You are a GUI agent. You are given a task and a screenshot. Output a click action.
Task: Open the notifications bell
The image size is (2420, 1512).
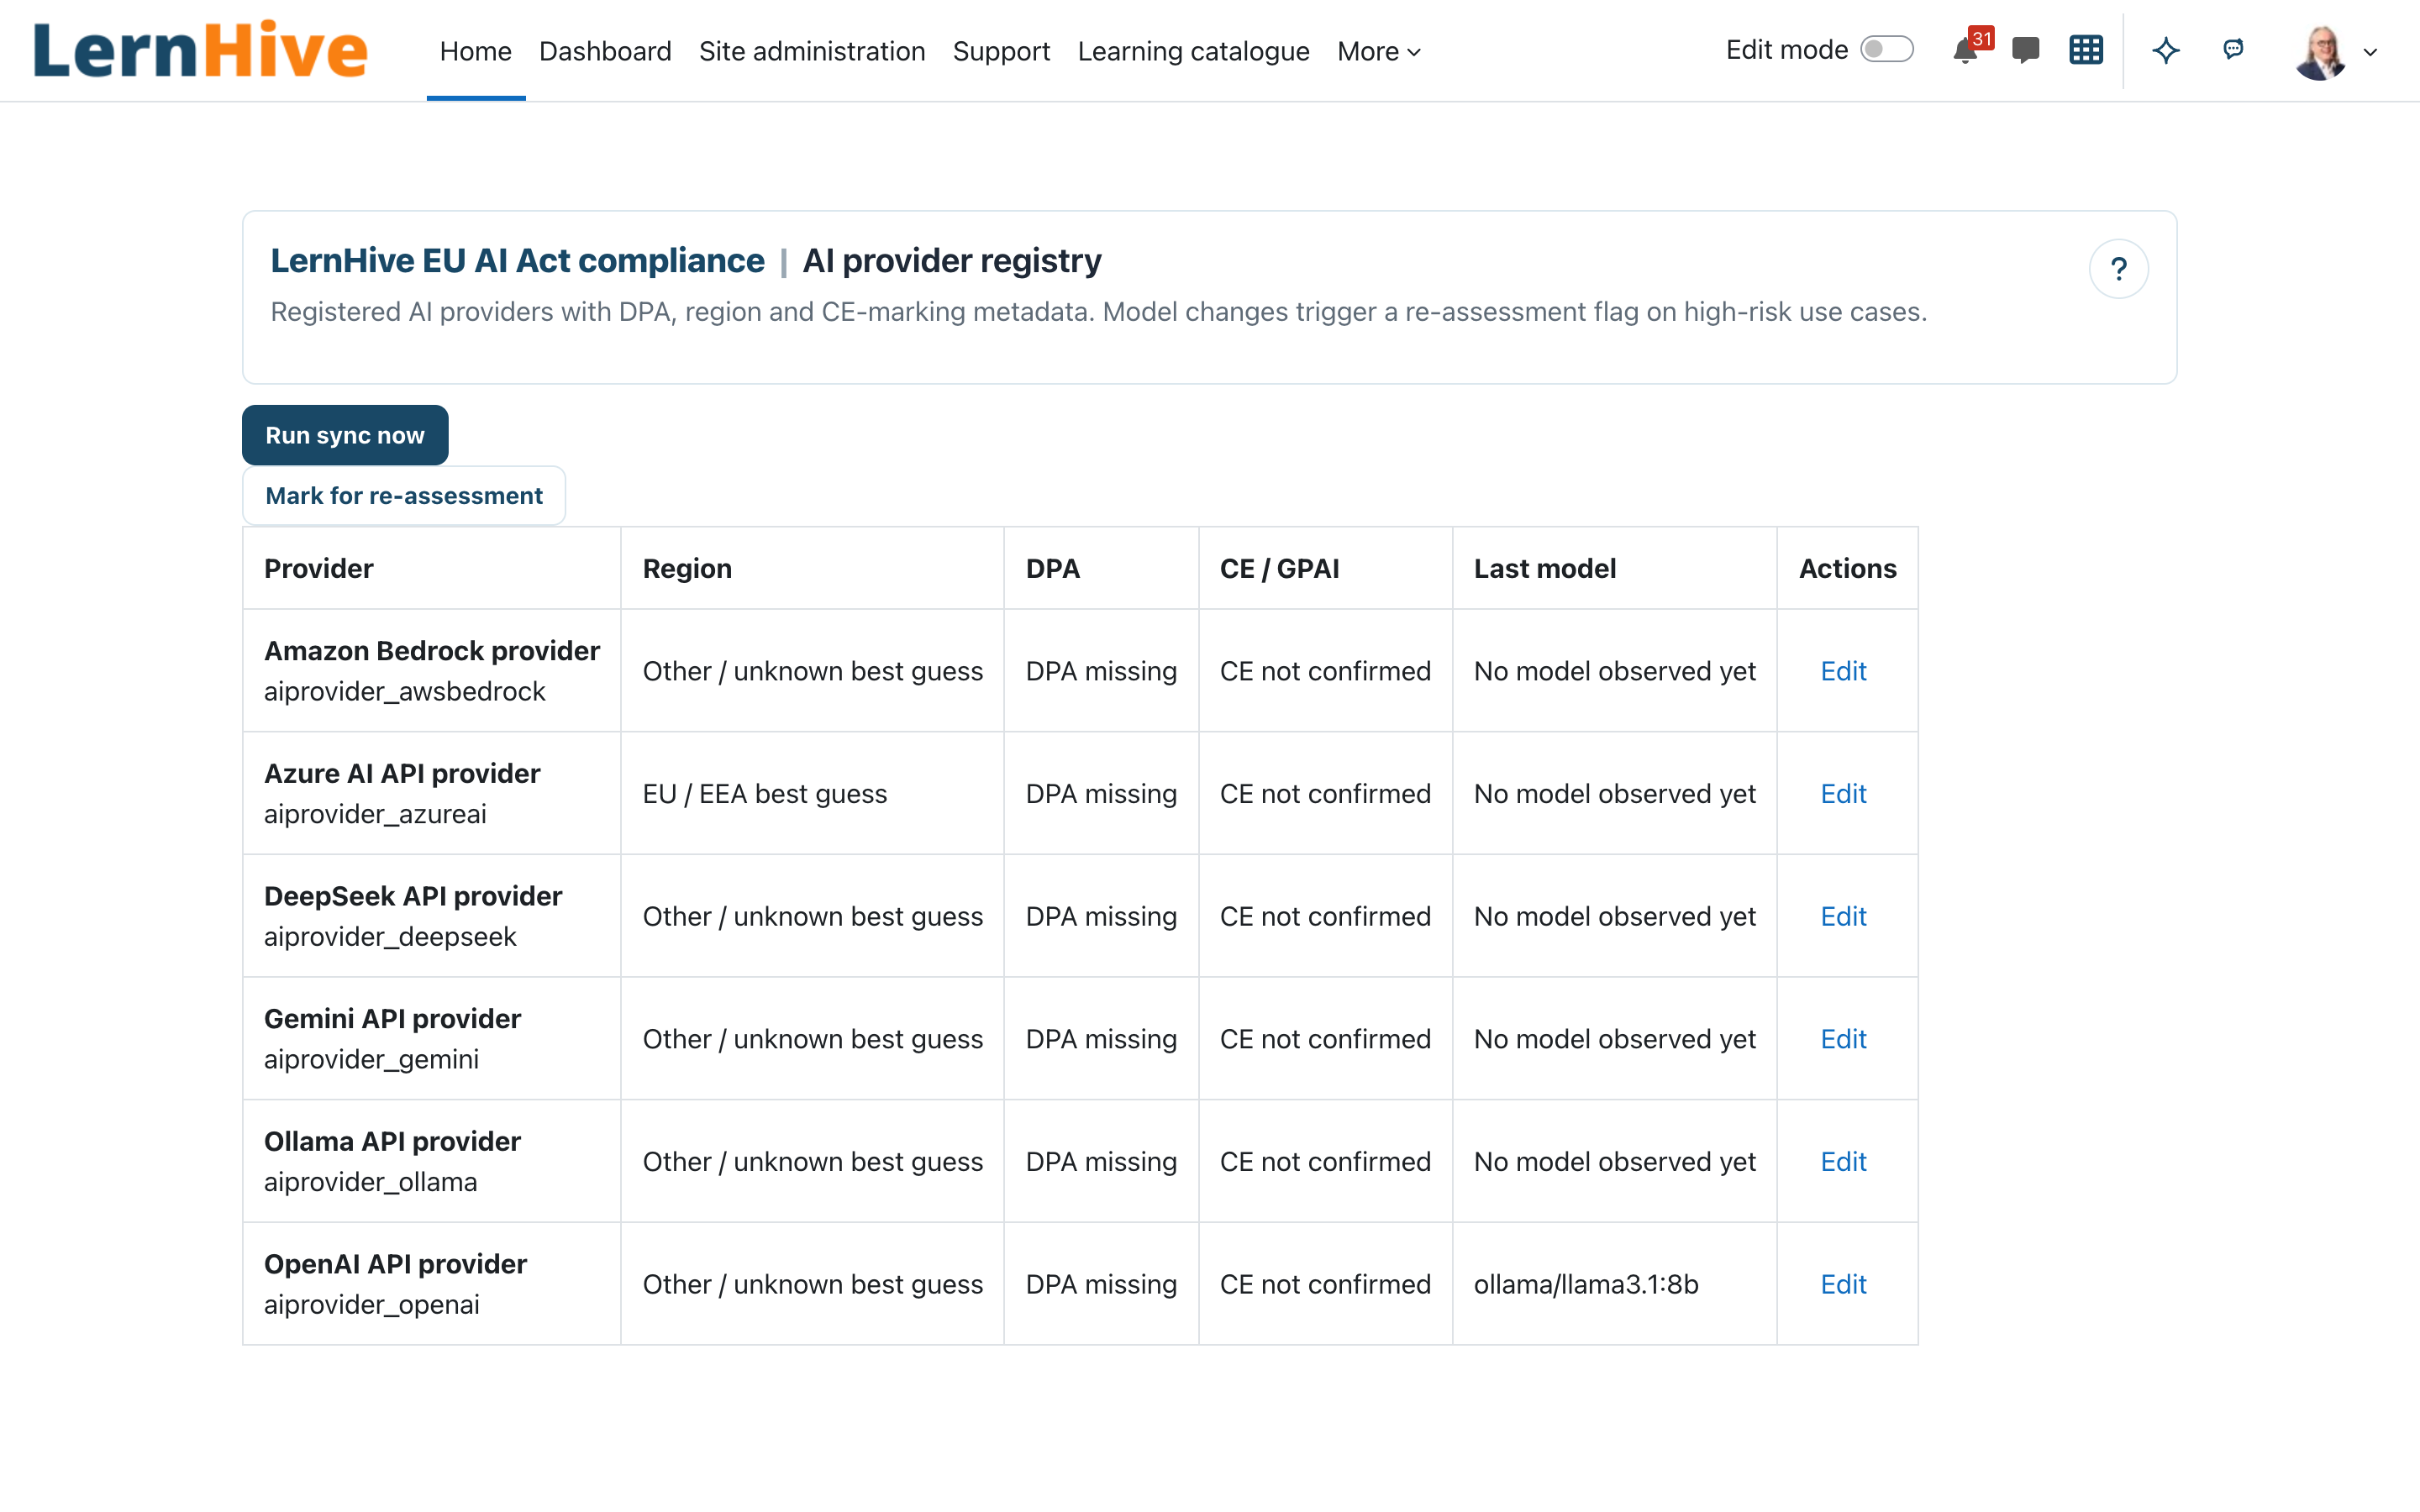[x=1966, y=50]
